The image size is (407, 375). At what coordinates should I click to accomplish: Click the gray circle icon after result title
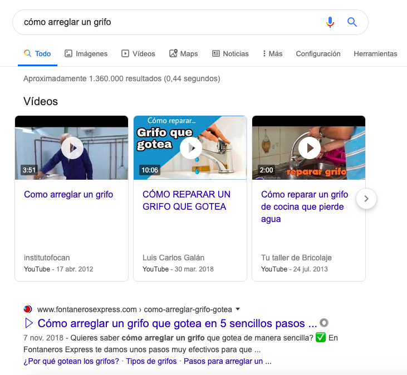[x=324, y=323]
